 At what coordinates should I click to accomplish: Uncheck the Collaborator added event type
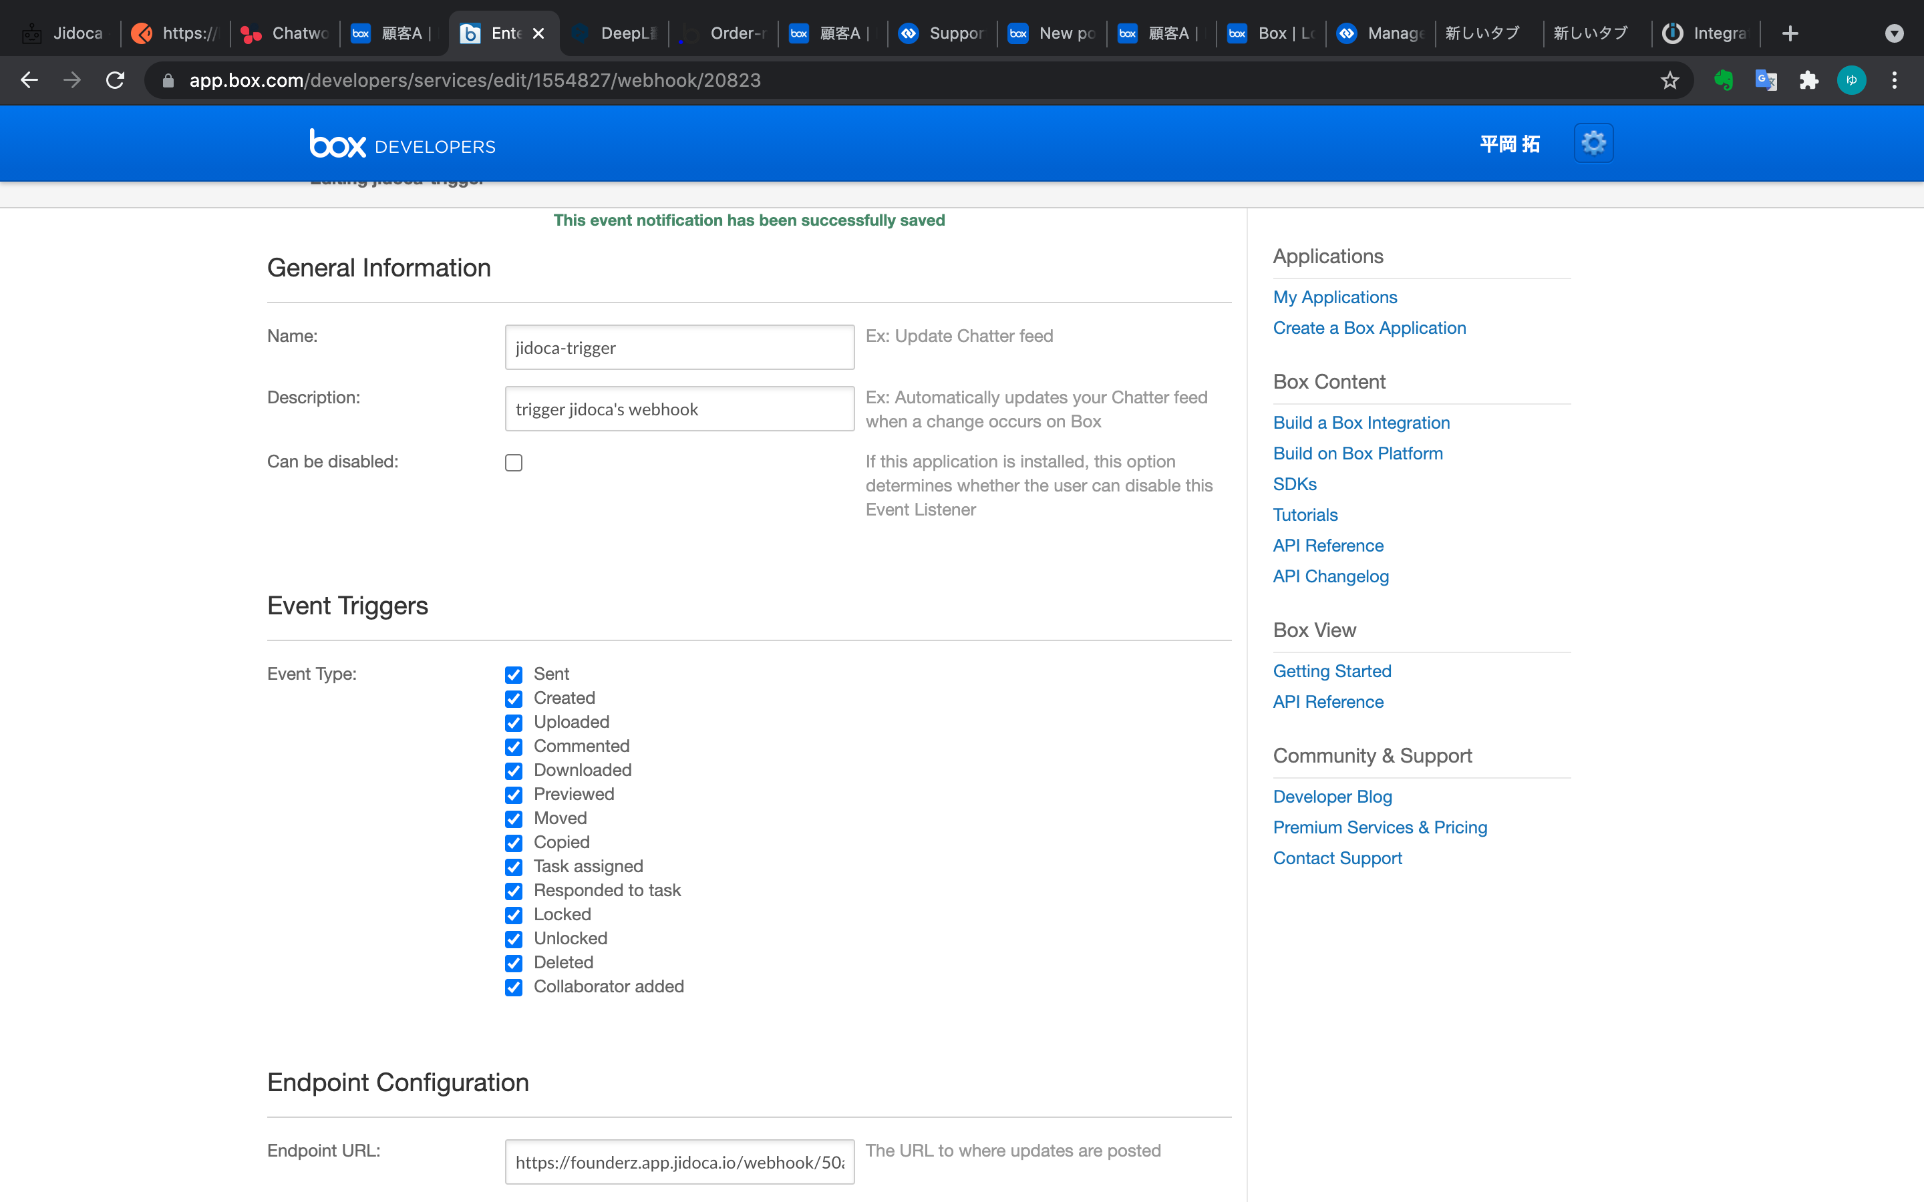514,988
